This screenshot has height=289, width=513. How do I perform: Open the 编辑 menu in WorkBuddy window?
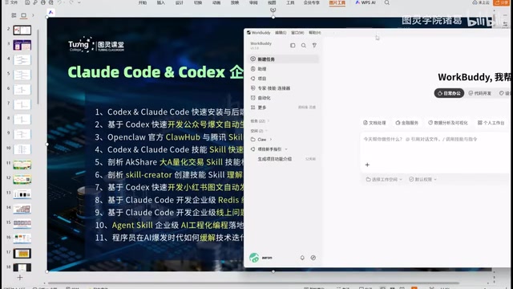(x=281, y=33)
